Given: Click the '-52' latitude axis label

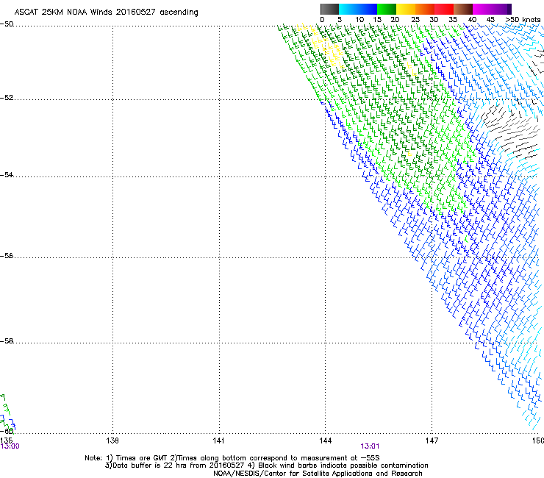Looking at the screenshot, I should [7, 98].
